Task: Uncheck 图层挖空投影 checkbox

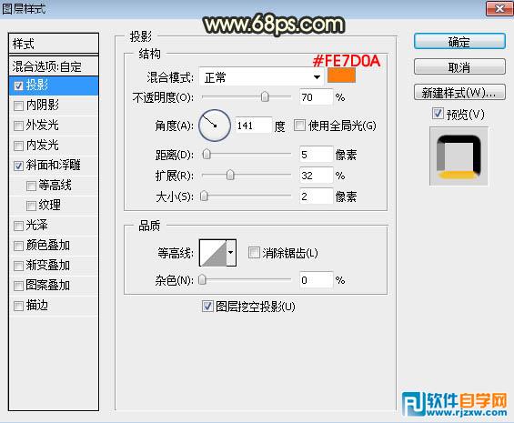Action: coord(207,307)
